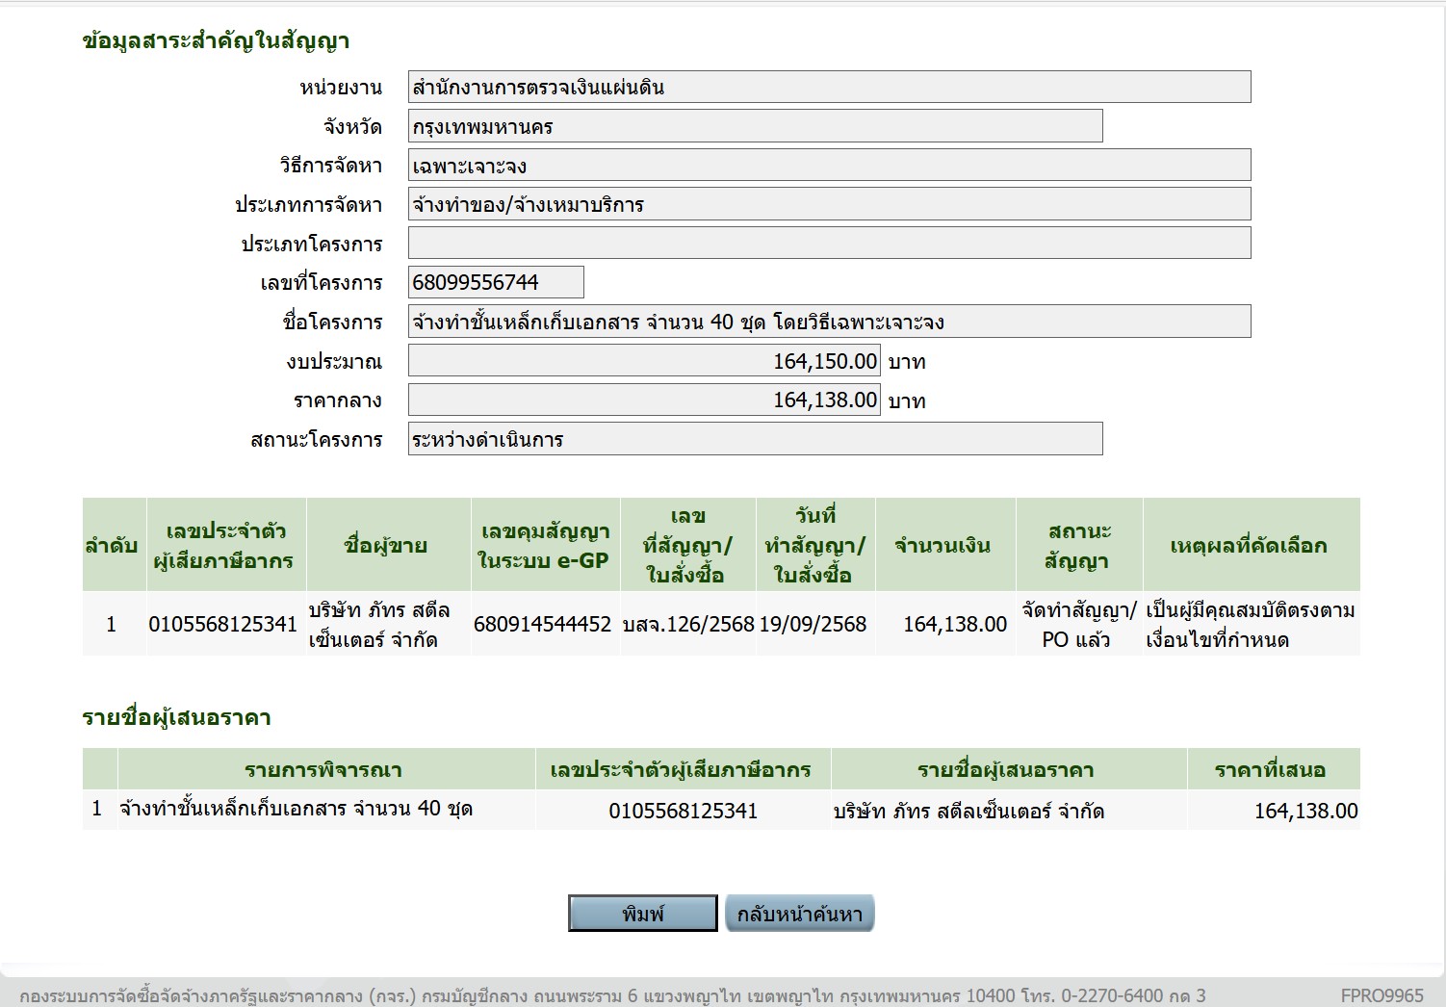Click the empty ประเภทโครงการ field
The width and height of the screenshot is (1446, 1007).
(829, 243)
